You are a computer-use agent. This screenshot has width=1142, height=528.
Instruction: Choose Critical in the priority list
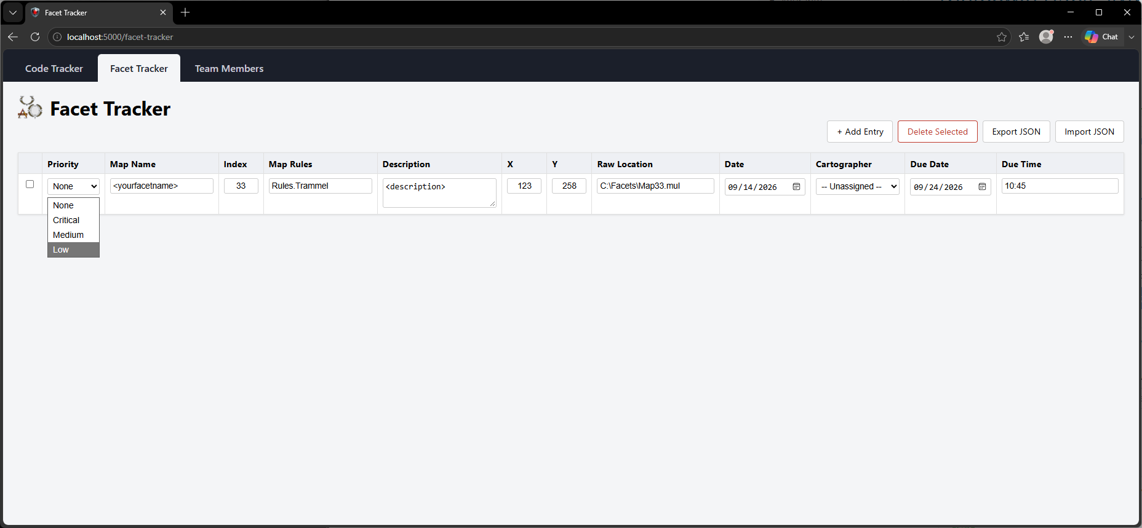[73, 220]
